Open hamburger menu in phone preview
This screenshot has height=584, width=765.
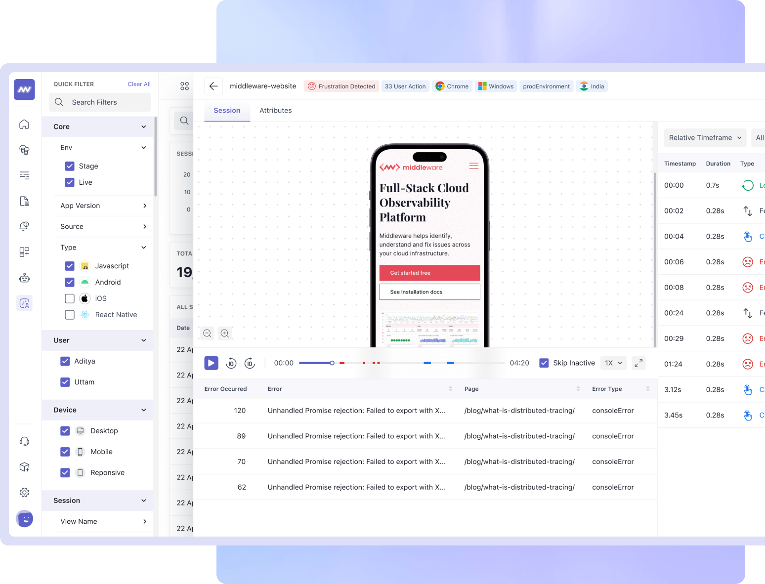click(x=474, y=166)
